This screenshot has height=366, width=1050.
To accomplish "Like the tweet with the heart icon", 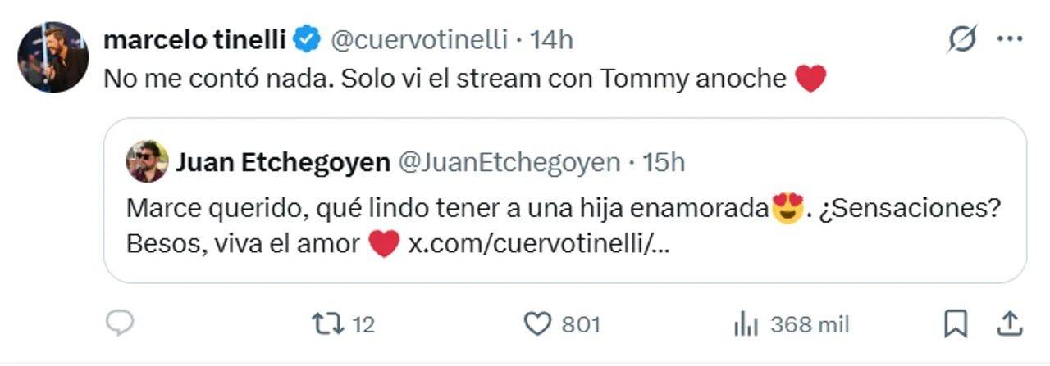I will (537, 324).
